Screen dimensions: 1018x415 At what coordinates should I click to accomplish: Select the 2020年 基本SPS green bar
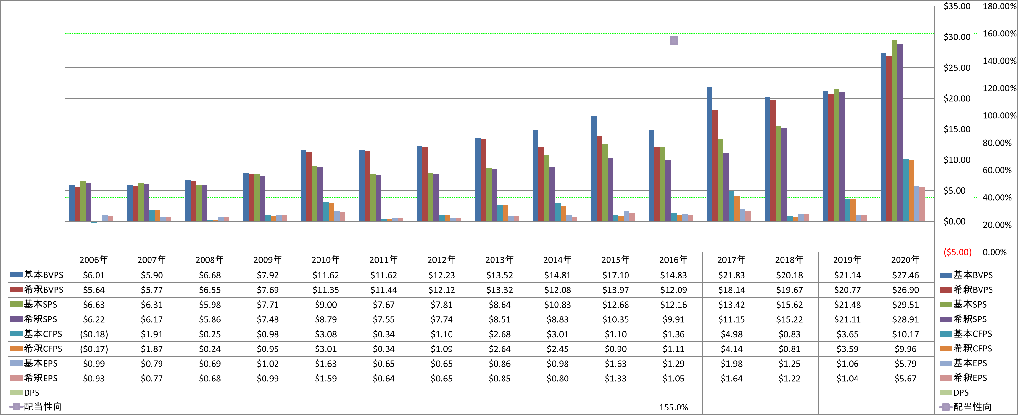tap(894, 131)
